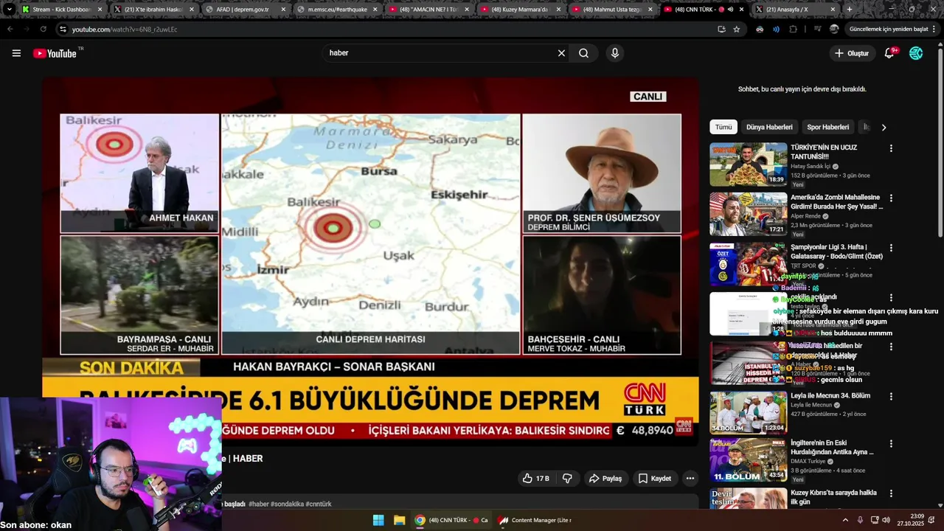Switch to the AFAD deprem.gov.tr tab
Viewport: 944px width, 531px height.
click(x=242, y=10)
